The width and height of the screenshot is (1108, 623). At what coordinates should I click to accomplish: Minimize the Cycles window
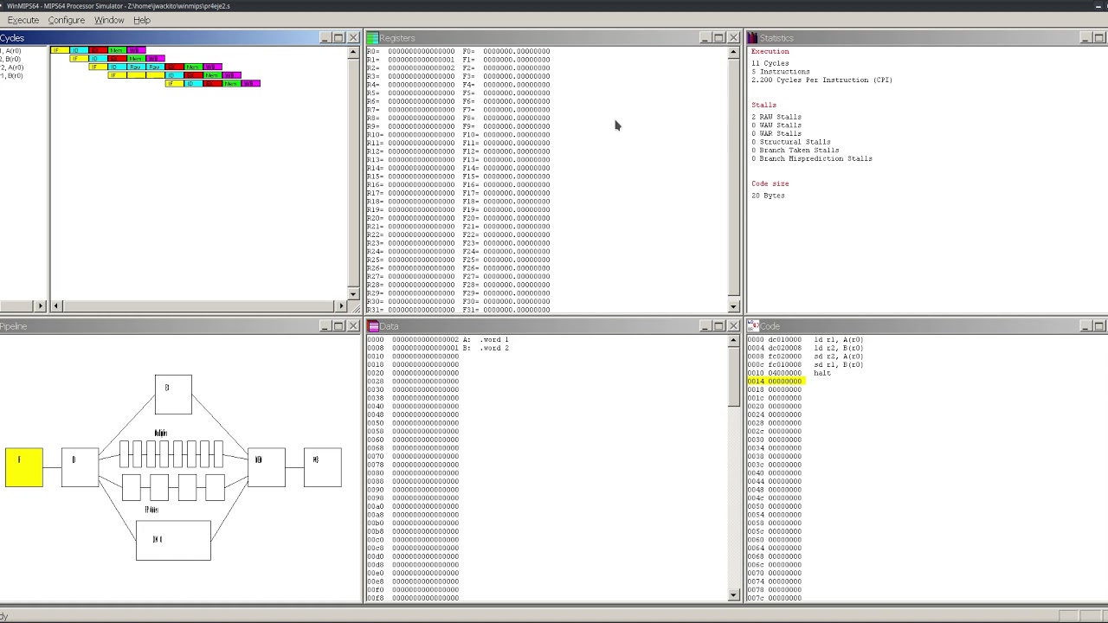click(x=325, y=38)
